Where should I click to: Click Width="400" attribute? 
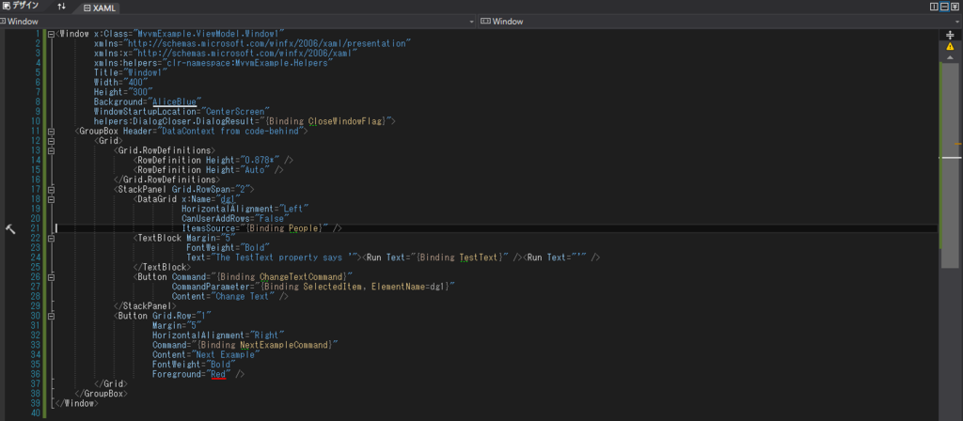coord(120,83)
